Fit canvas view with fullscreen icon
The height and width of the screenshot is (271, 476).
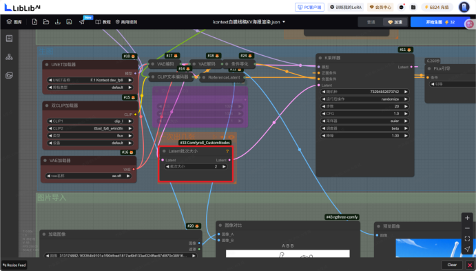click(467, 239)
